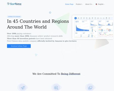Click the paper plane feature icon
114x91 pixels.
click(x=23, y=88)
